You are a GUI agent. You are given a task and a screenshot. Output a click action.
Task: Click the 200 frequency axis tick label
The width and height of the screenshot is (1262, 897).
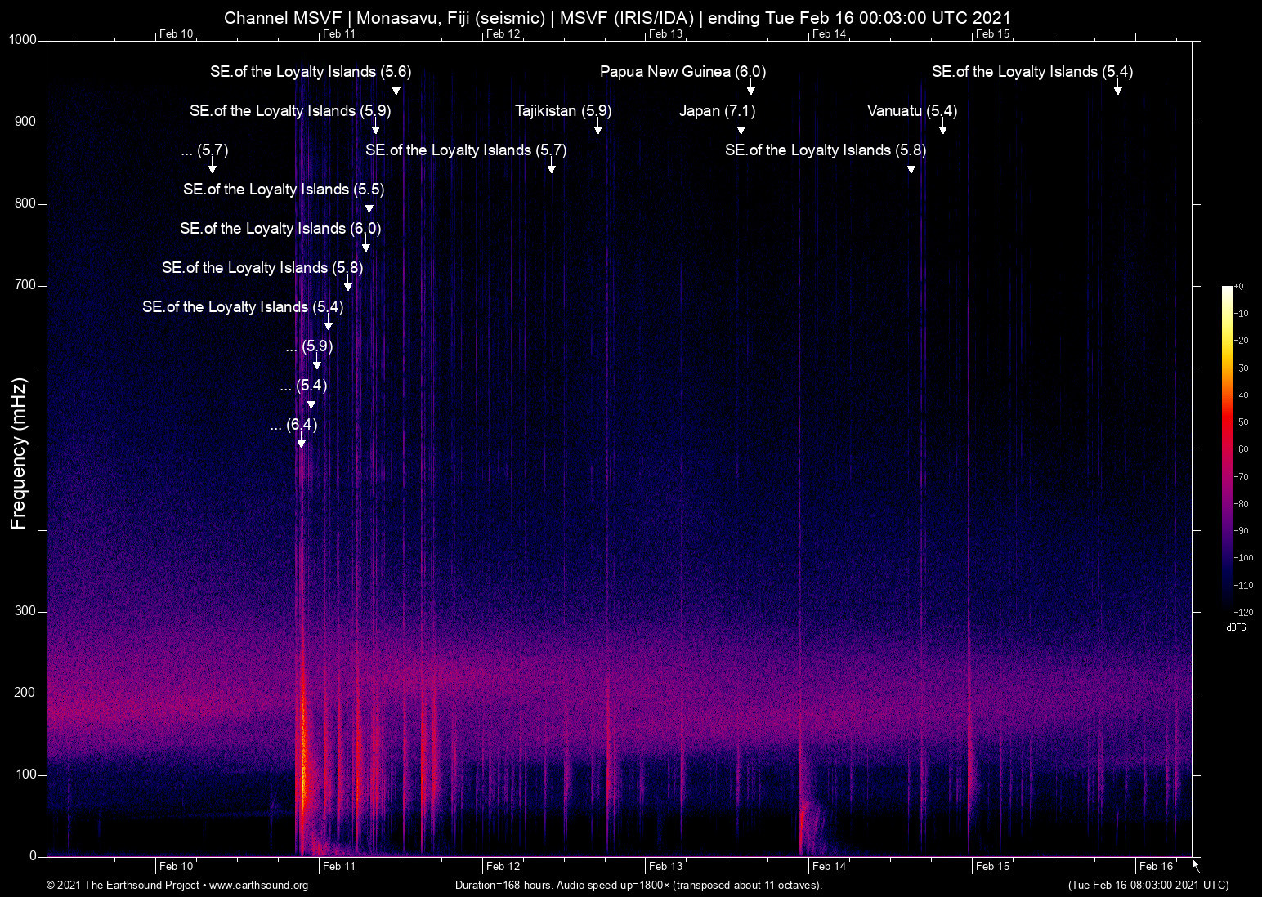click(25, 693)
